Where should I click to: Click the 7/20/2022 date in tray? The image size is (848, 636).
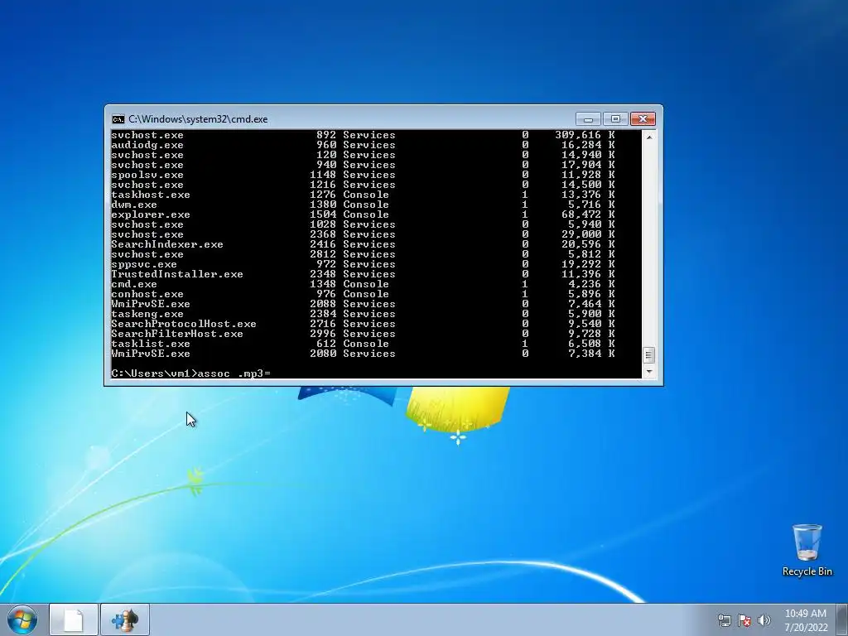pyautogui.click(x=806, y=628)
